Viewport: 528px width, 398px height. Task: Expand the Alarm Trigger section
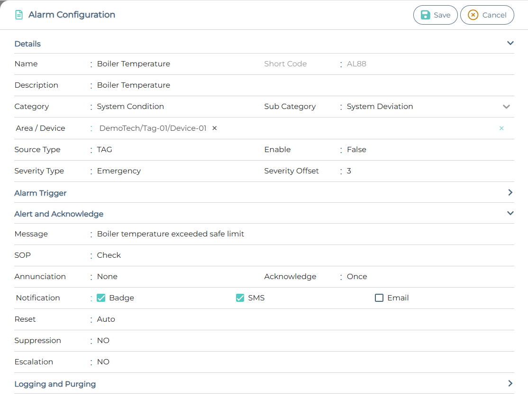510,192
